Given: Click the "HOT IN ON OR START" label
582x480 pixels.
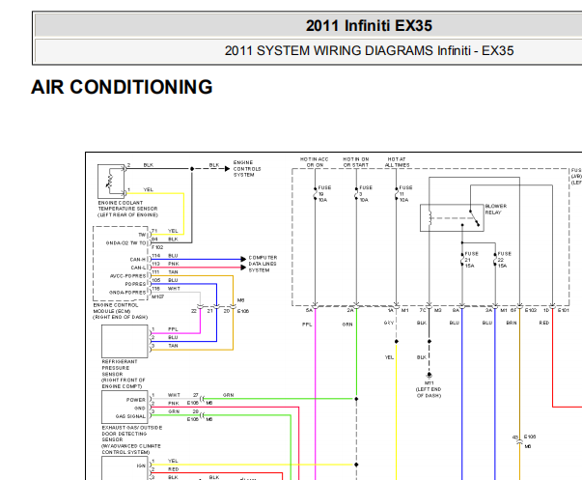Looking at the screenshot, I should click(355, 162).
